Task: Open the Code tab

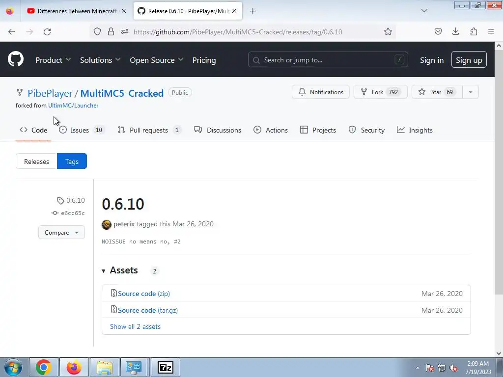Action: point(33,130)
